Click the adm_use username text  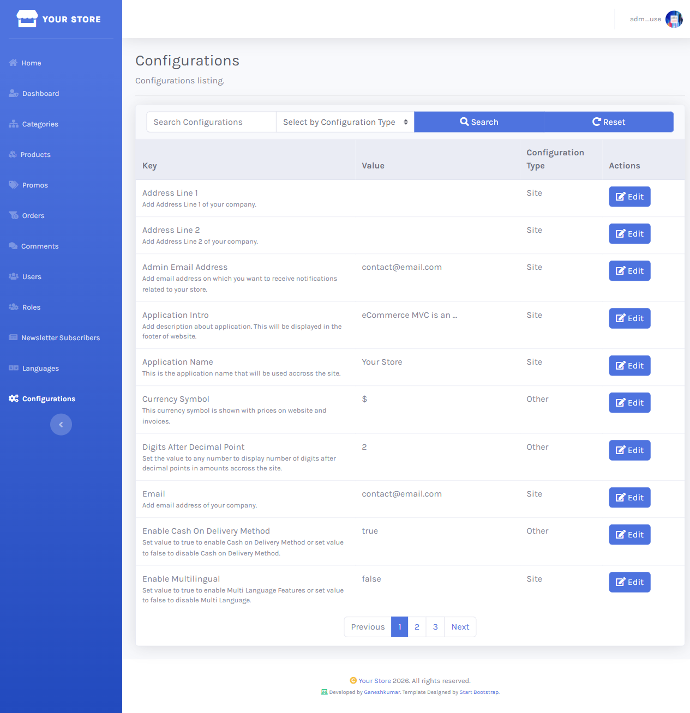pyautogui.click(x=645, y=19)
